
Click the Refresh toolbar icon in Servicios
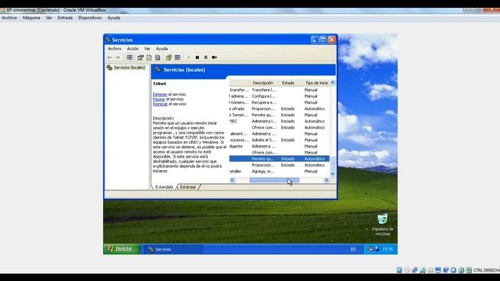149,57
